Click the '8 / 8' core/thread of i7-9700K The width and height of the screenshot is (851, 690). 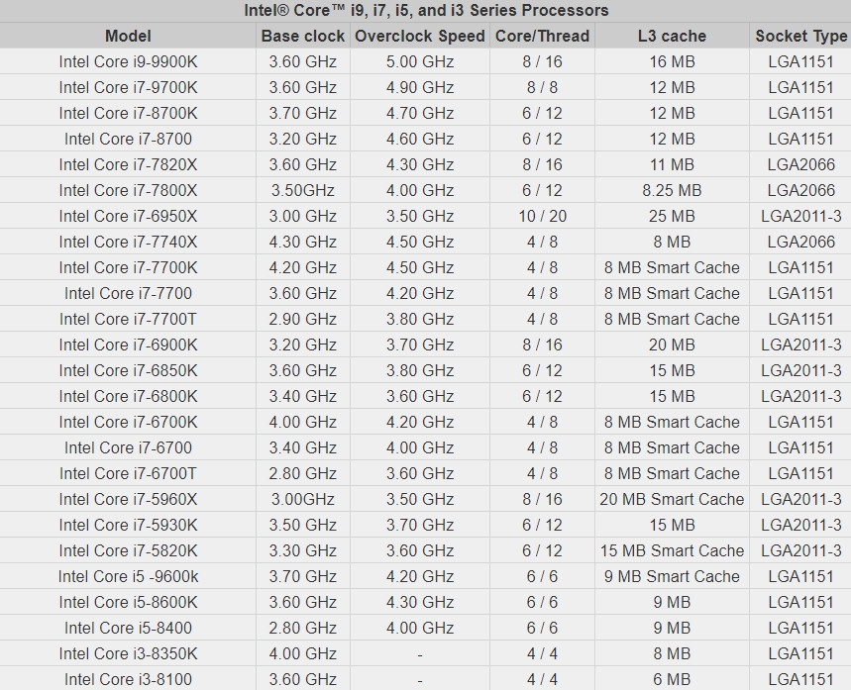[x=542, y=87]
